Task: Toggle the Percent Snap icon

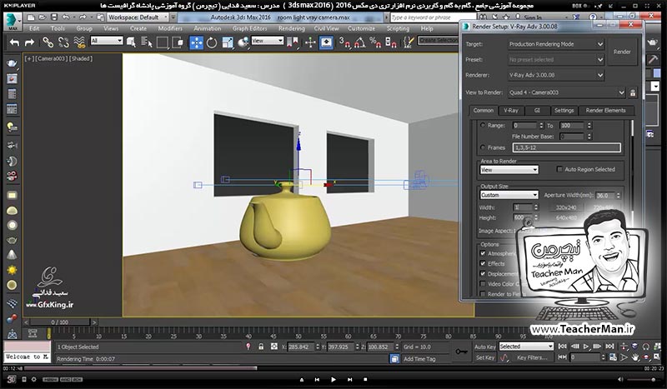Action: coord(375,42)
